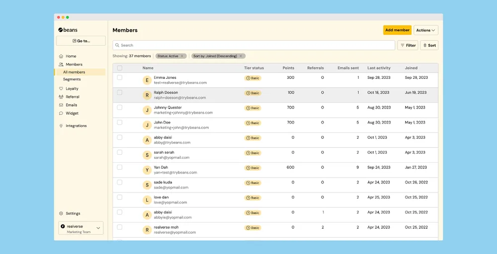The height and width of the screenshot is (254, 497).
Task: Click the Integrations plug icon
Action: click(x=61, y=126)
